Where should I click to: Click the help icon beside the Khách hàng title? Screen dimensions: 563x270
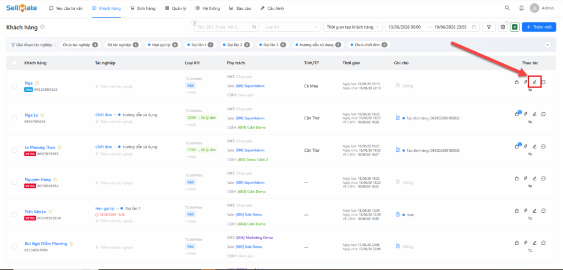coord(42,27)
